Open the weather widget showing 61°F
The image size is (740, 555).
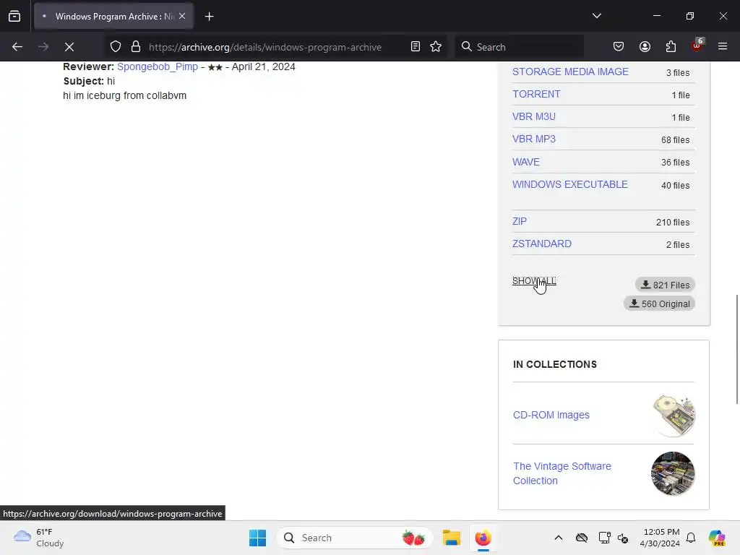click(x=40, y=538)
